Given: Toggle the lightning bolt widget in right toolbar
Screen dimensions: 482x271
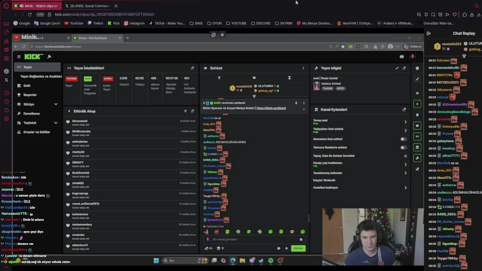Looking at the screenshot, I should 417,104.
